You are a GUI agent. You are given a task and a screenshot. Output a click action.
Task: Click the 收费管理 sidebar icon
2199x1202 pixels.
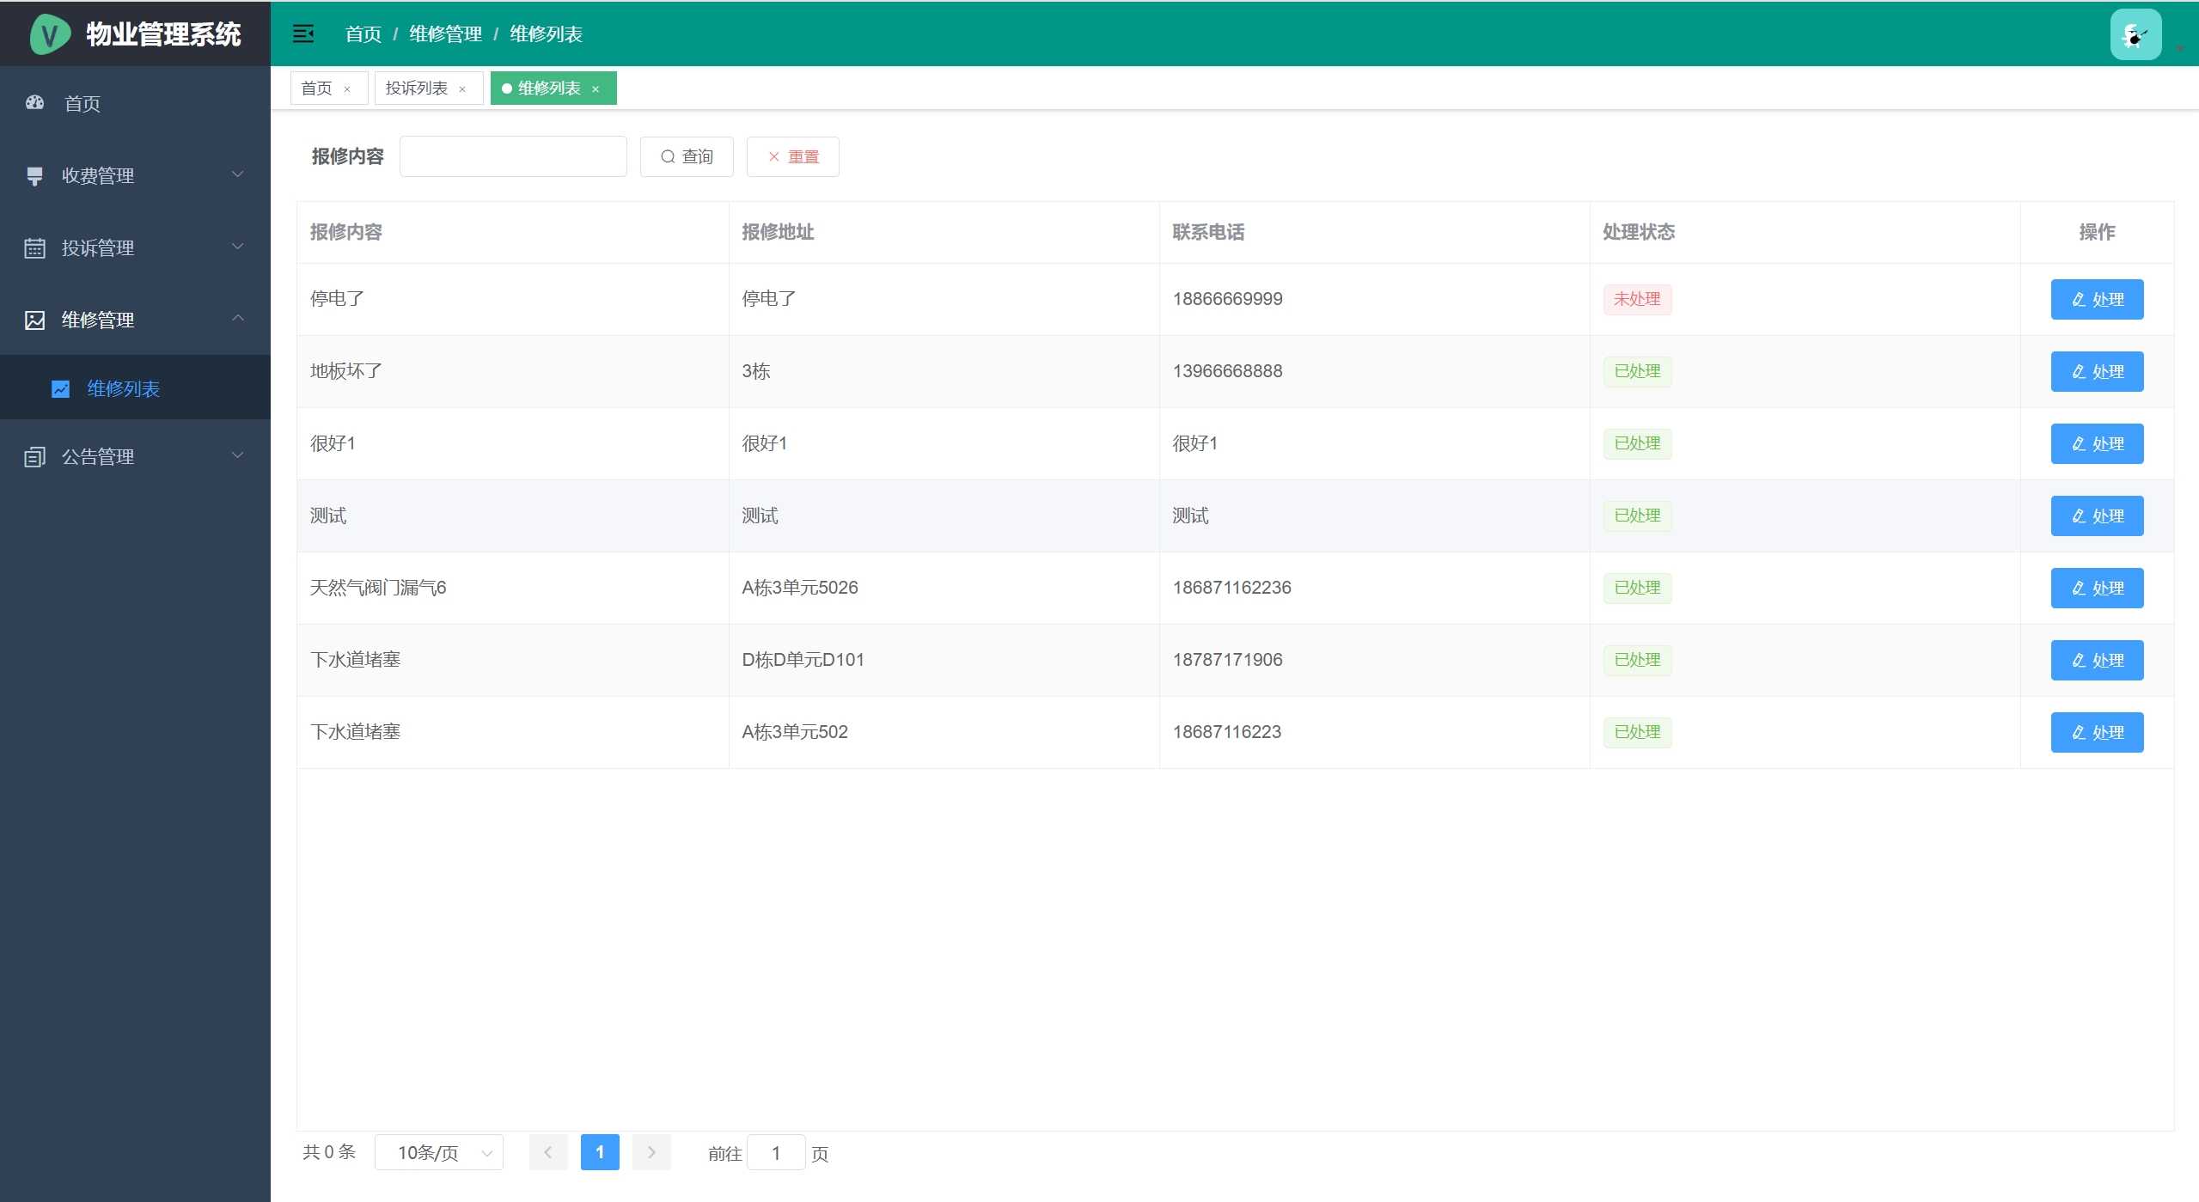pyautogui.click(x=34, y=175)
